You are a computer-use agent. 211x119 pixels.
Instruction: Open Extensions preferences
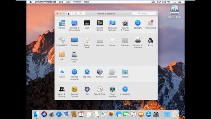pyautogui.click(x=112, y=73)
